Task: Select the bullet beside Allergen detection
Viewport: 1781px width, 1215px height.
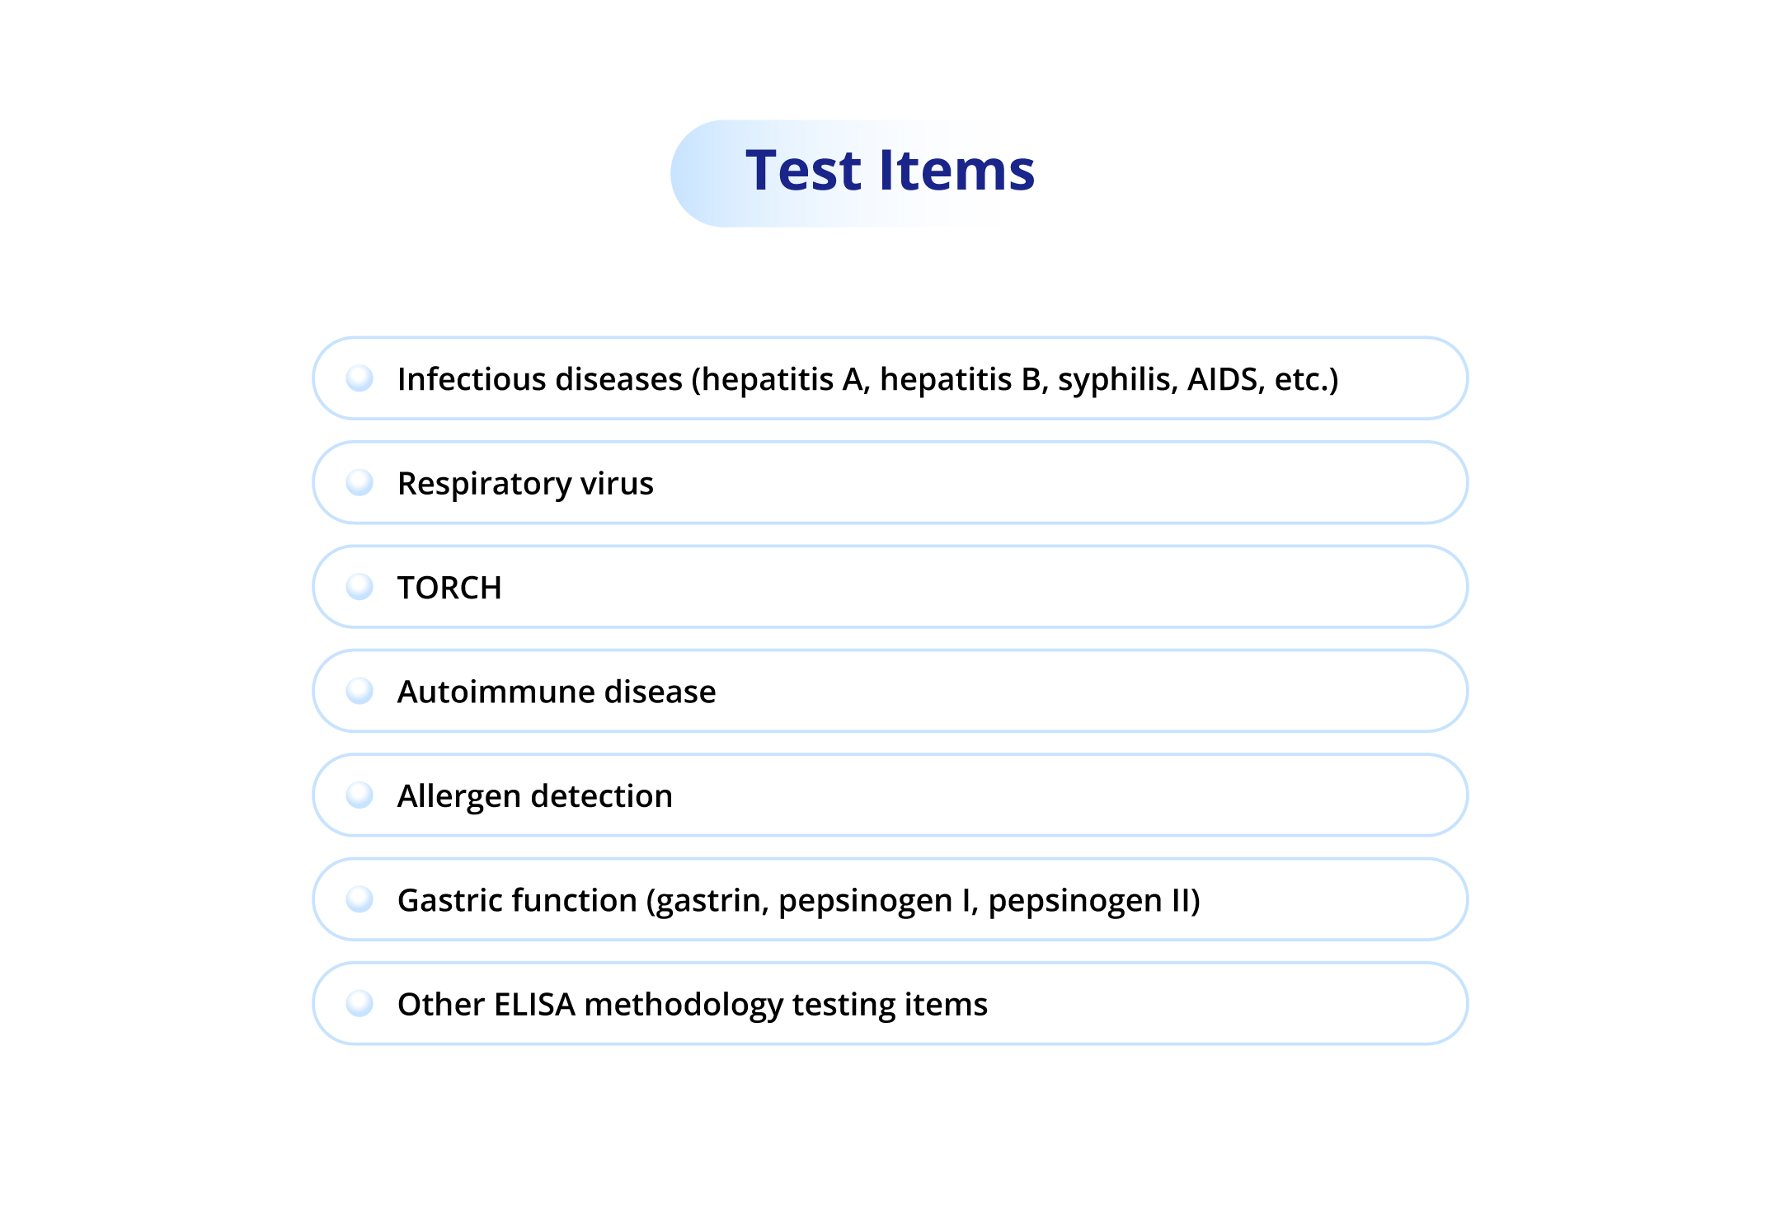Action: [x=359, y=795]
